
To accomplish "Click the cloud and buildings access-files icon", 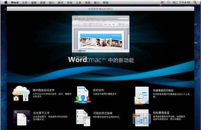I will coord(21,93).
